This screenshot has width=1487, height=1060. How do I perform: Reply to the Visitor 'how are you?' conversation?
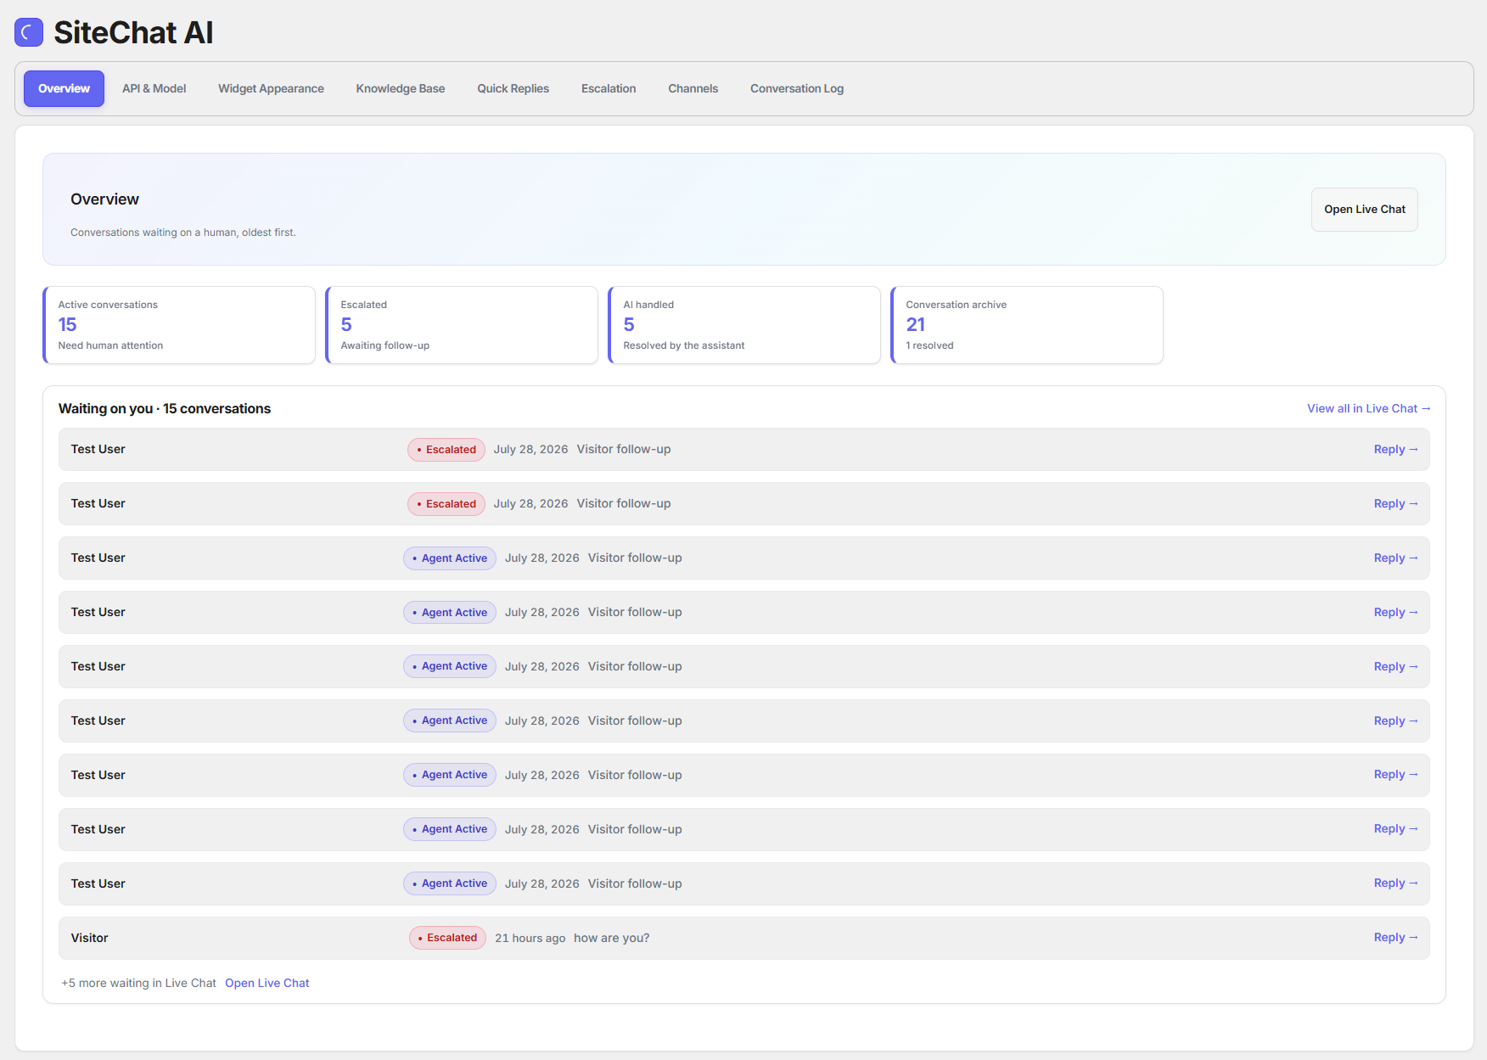pyautogui.click(x=1395, y=937)
